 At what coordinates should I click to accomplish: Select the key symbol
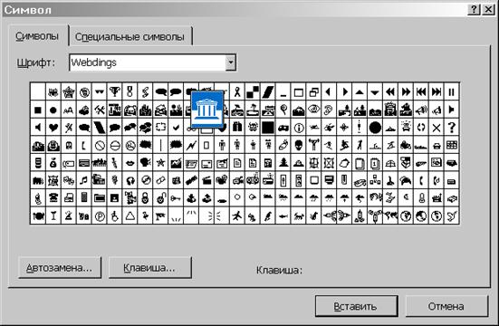[176, 198]
